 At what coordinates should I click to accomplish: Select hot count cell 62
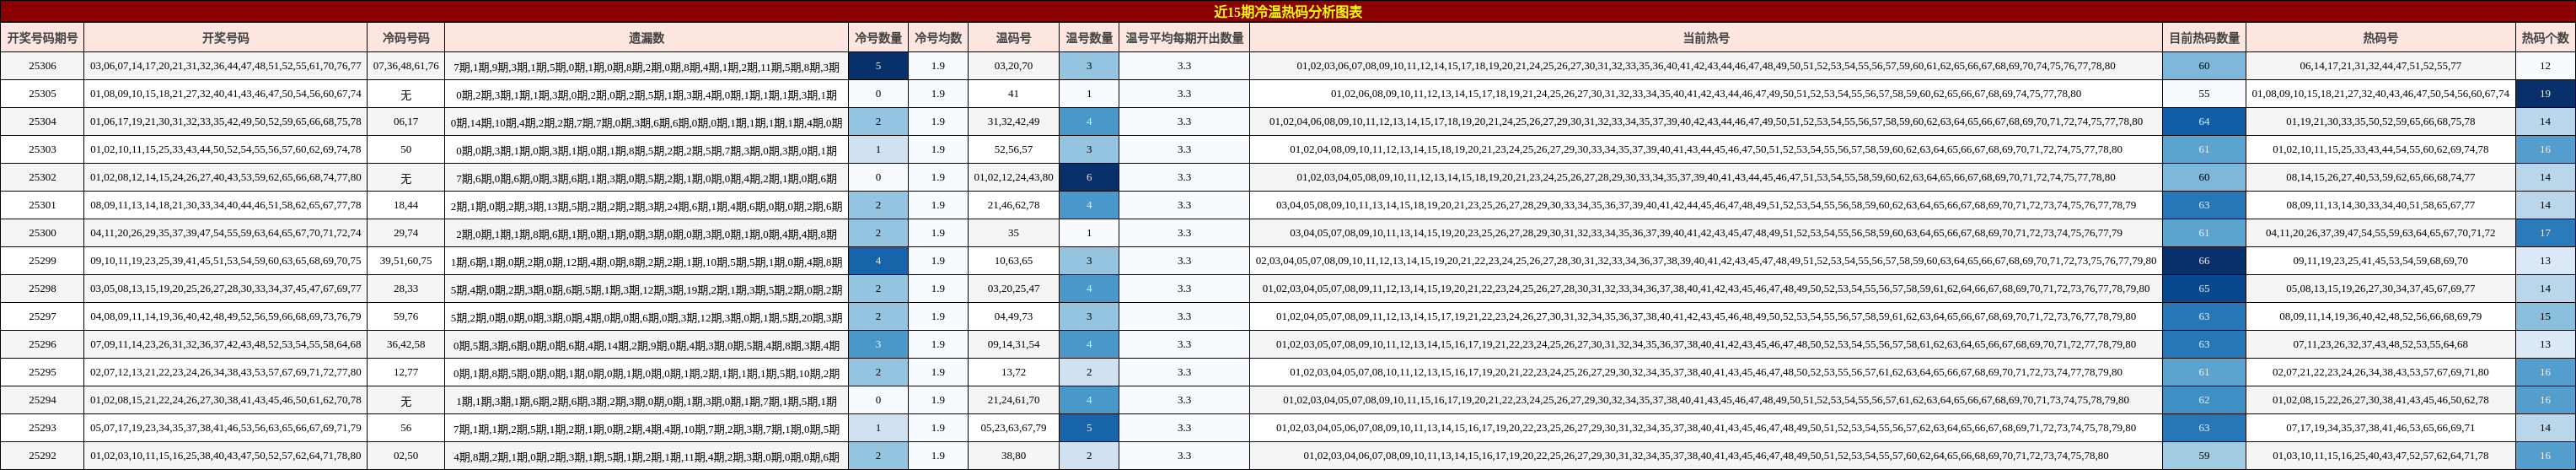[x=2204, y=400]
